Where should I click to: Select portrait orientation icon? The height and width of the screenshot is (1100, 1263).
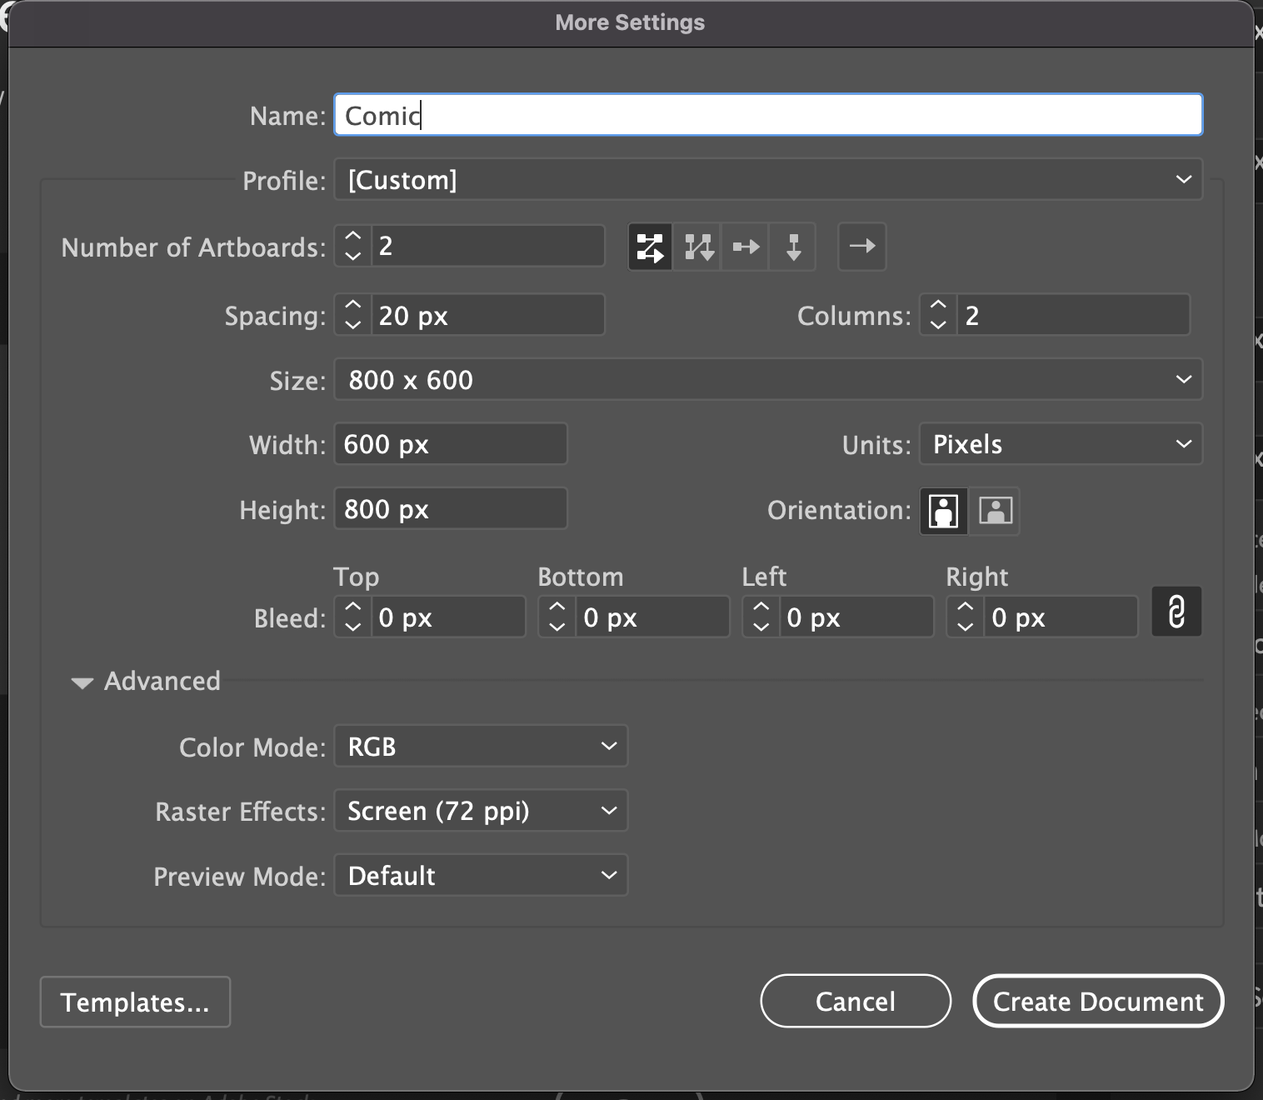point(943,510)
